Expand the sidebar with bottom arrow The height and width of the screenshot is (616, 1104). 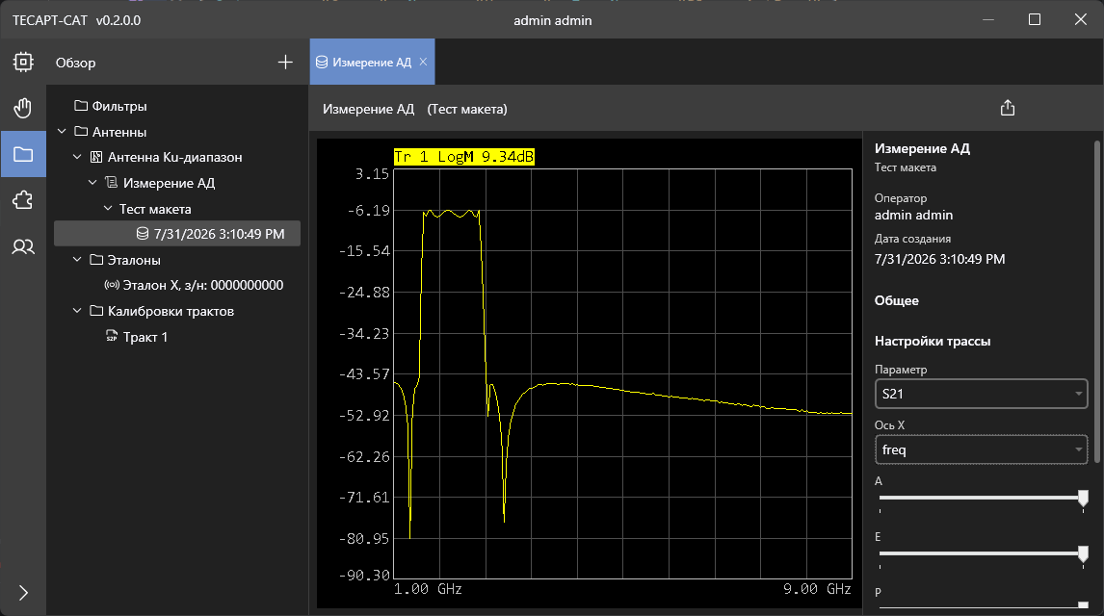[23, 593]
